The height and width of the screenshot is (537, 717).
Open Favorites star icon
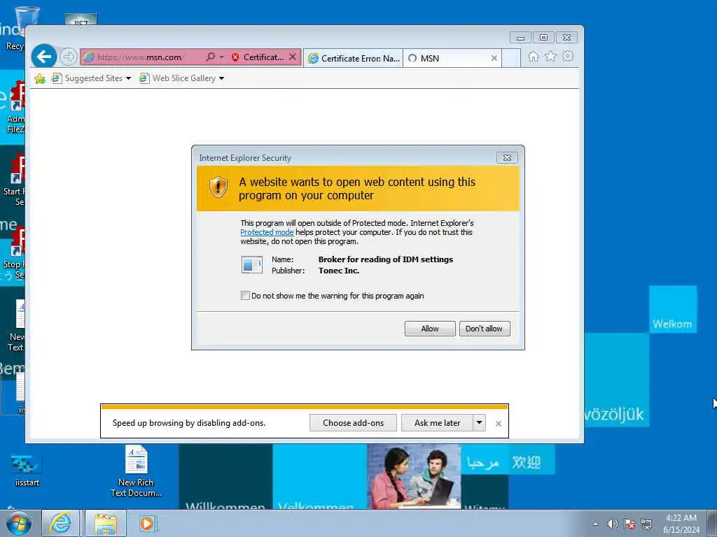pyautogui.click(x=550, y=57)
